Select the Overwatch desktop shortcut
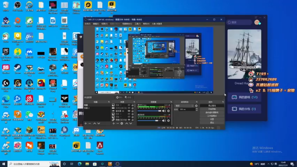This screenshot has width=297, height=167. pos(29,6)
